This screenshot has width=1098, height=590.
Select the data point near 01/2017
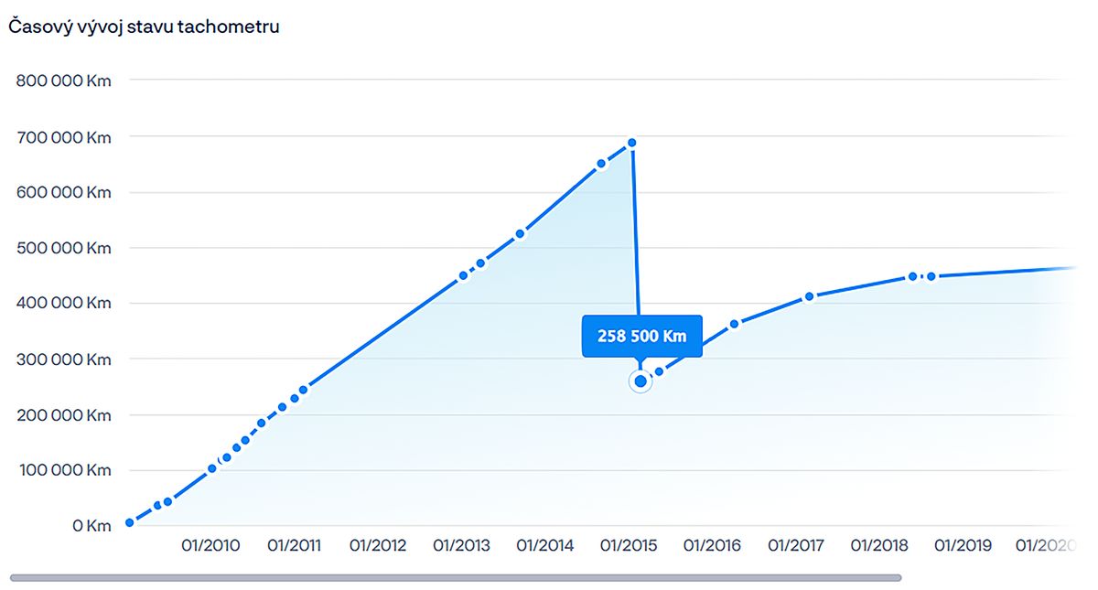click(x=809, y=296)
